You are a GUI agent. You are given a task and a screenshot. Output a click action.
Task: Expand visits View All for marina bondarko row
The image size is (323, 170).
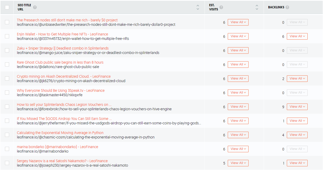click(x=238, y=149)
